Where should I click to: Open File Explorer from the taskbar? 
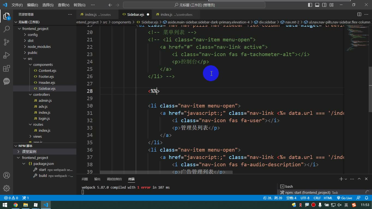[x=26, y=205]
